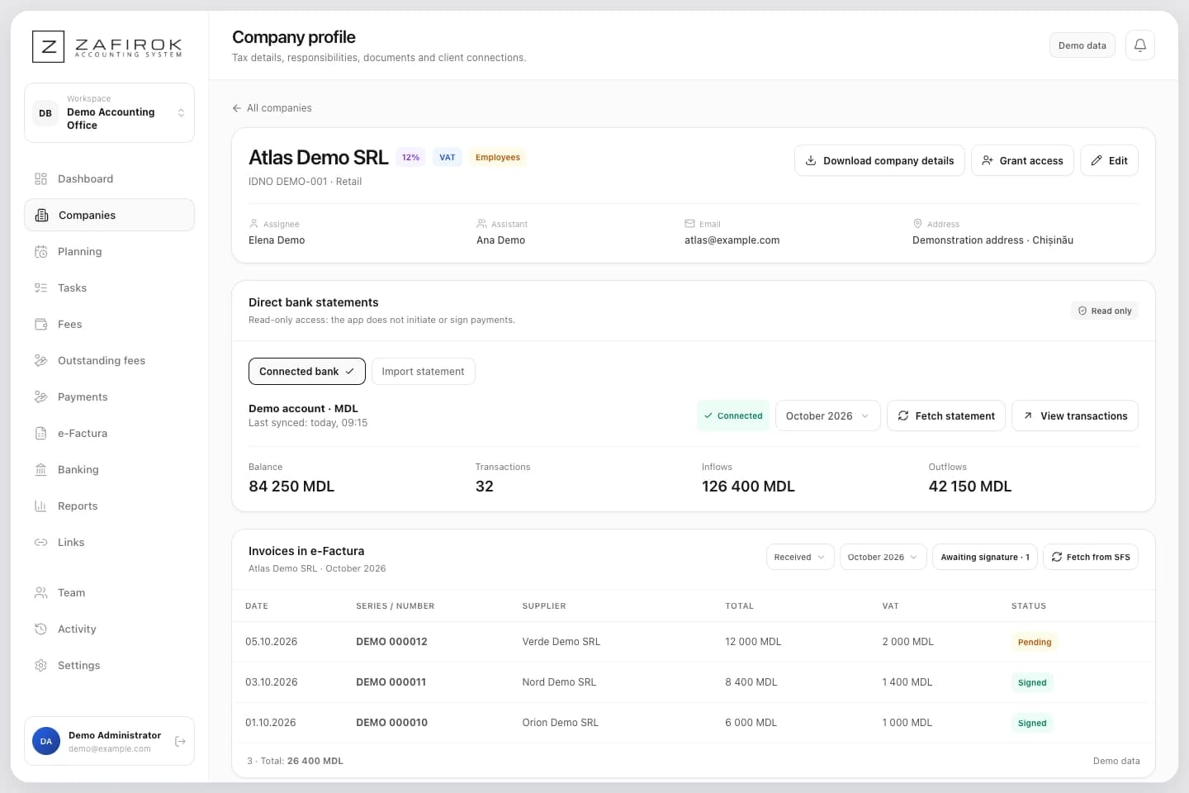Click supplier Orion Demo SRL
This screenshot has width=1189, height=793.
pos(560,723)
